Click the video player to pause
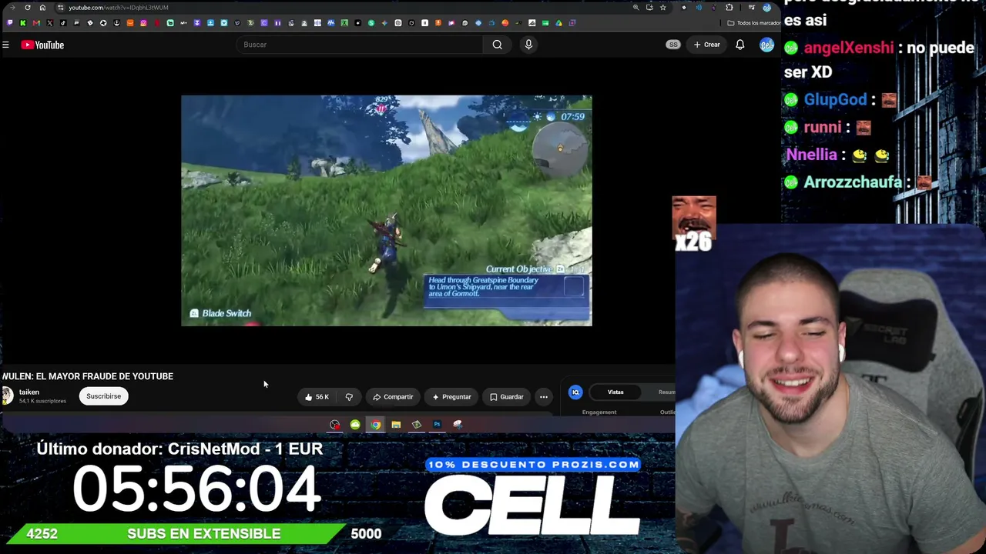This screenshot has height=554, width=986. point(387,211)
